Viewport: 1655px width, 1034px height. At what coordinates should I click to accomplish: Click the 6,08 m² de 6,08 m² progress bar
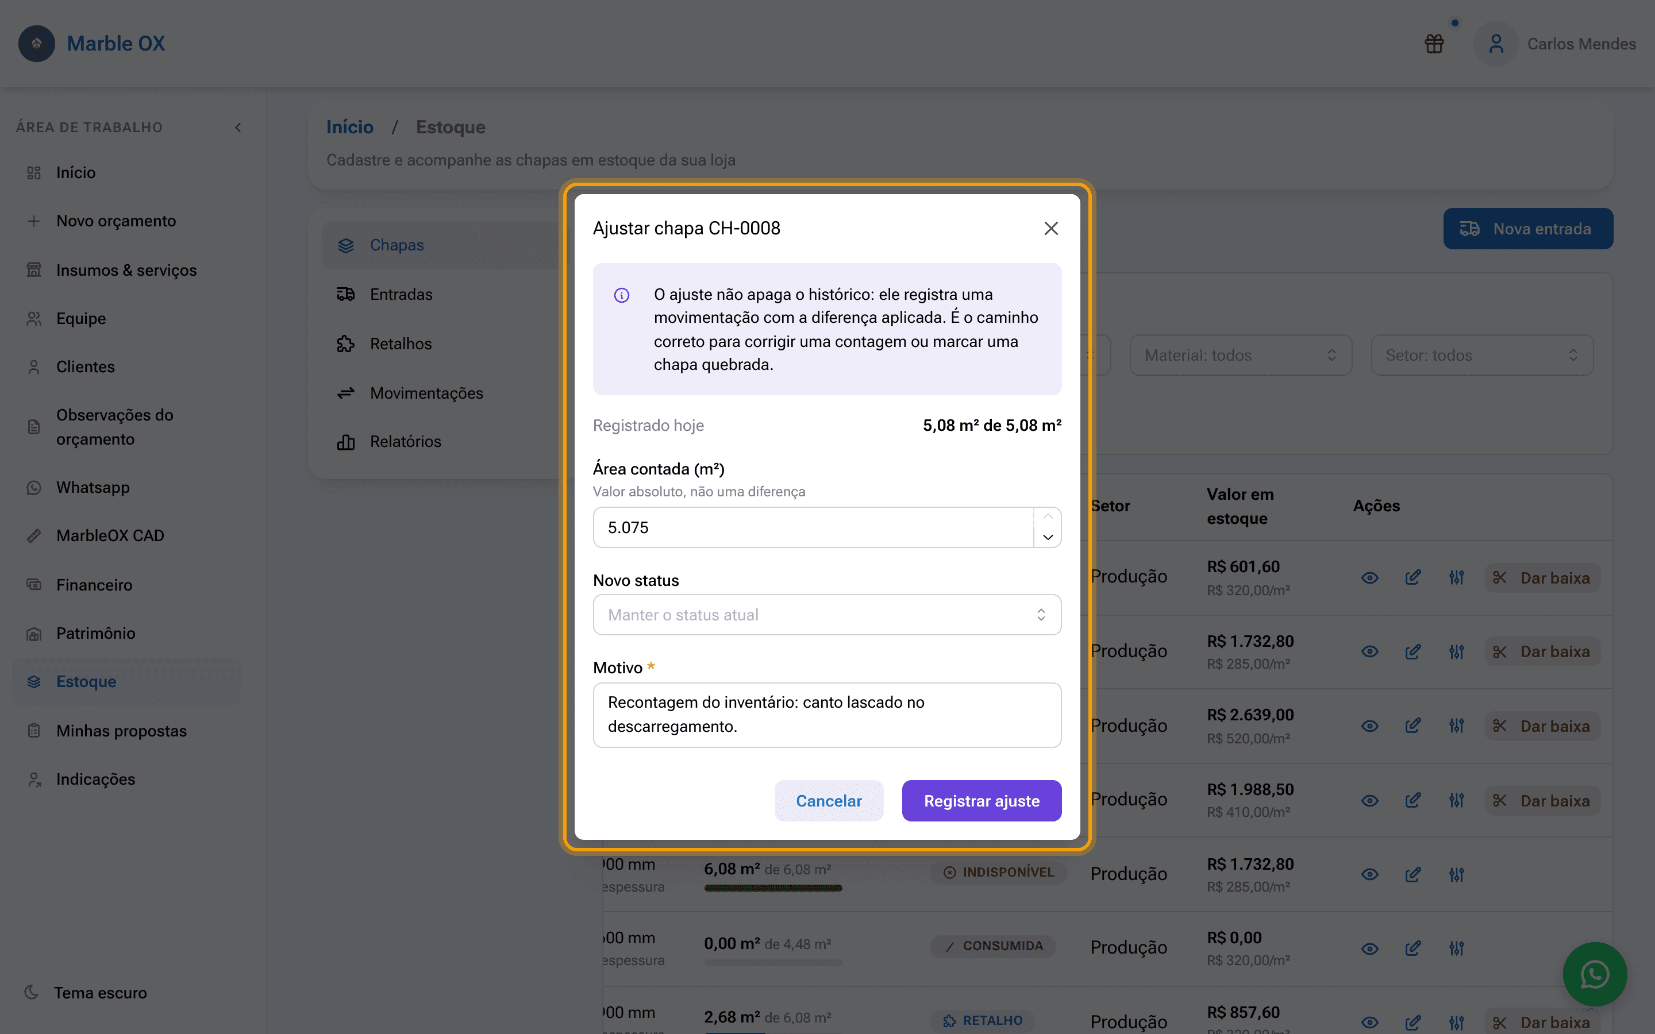(773, 888)
